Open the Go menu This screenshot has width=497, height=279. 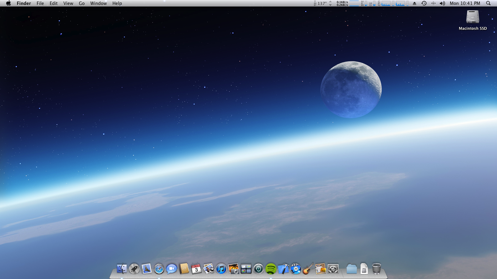(82, 3)
